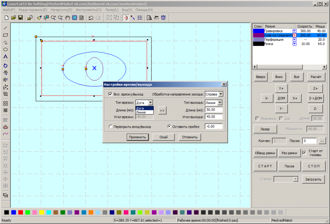Toggle the 'Старт от головы' checkbox
Viewport: 330px width, 224px height.
point(304,153)
